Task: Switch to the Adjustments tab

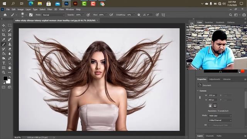Action: [x=215, y=79]
